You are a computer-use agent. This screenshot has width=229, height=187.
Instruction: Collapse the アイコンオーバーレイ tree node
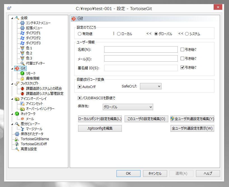pos(12,99)
